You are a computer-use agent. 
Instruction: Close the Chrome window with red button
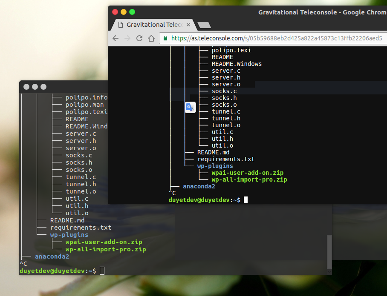pos(115,12)
